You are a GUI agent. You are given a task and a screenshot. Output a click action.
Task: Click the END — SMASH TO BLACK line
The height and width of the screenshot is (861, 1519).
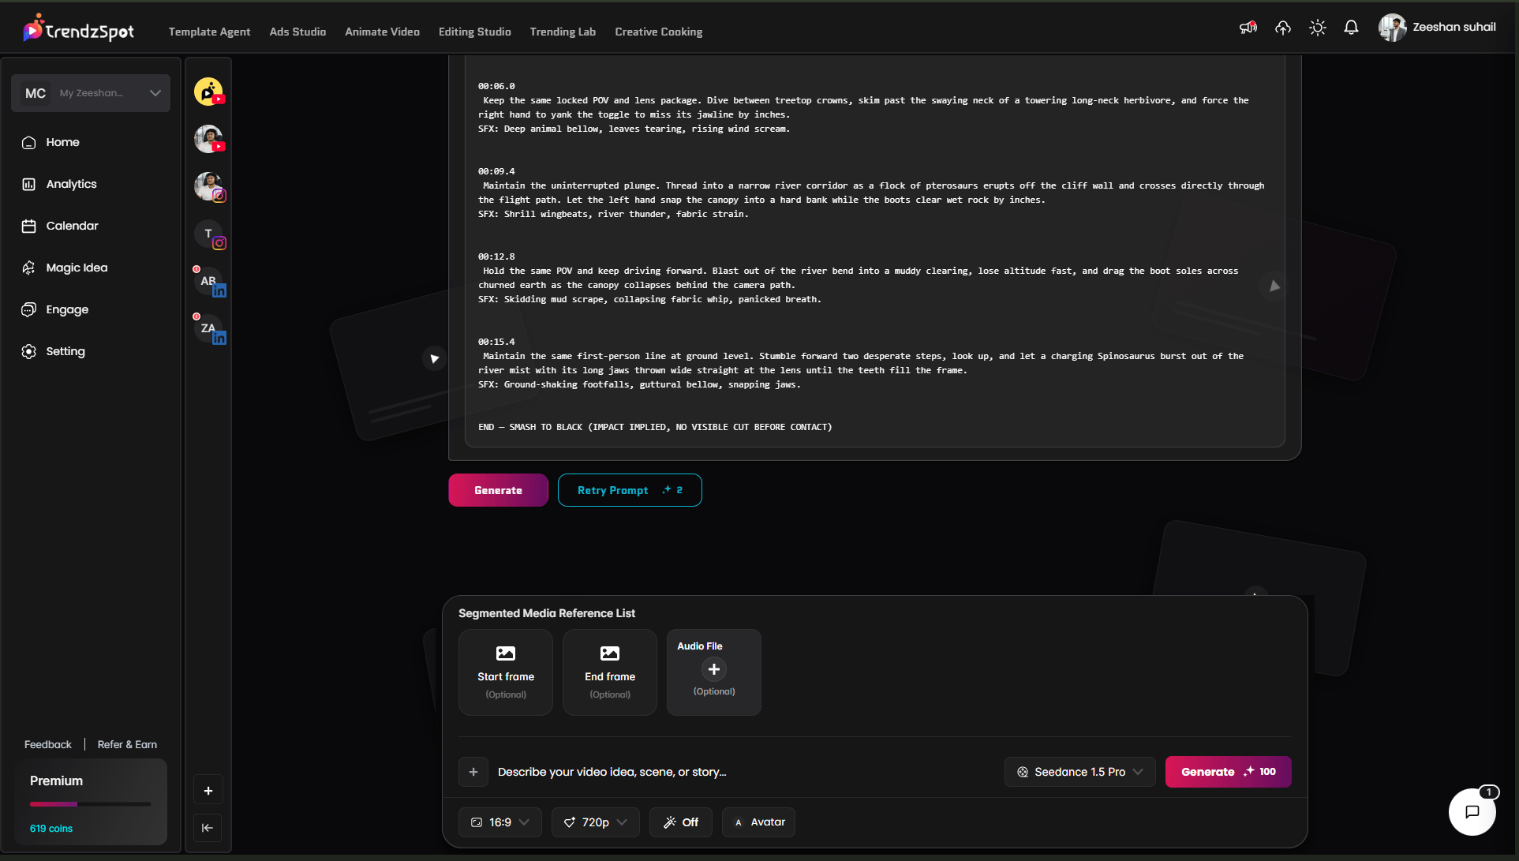655,427
